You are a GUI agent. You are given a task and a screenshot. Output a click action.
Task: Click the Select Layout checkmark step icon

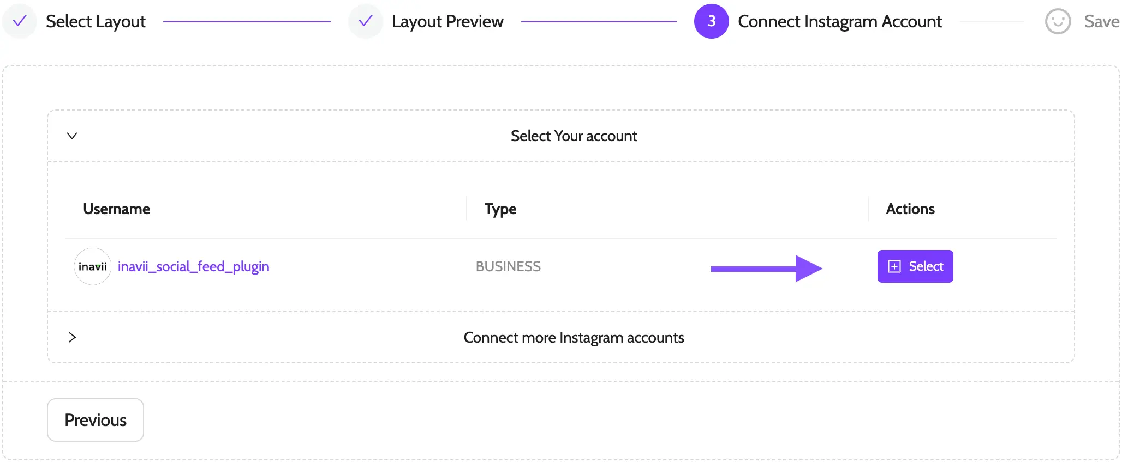point(20,21)
